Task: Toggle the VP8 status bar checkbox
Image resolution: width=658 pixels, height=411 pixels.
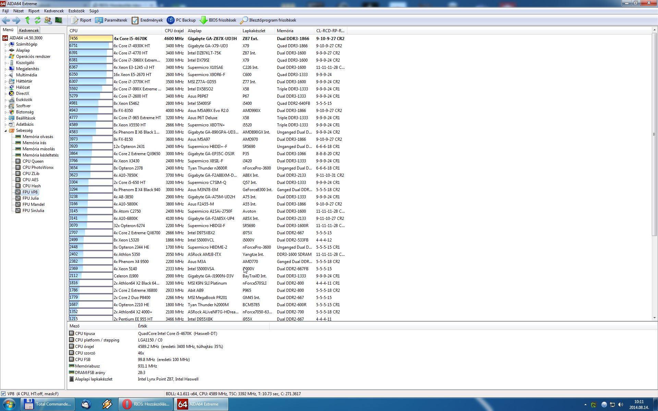Action: pyautogui.click(x=3, y=394)
